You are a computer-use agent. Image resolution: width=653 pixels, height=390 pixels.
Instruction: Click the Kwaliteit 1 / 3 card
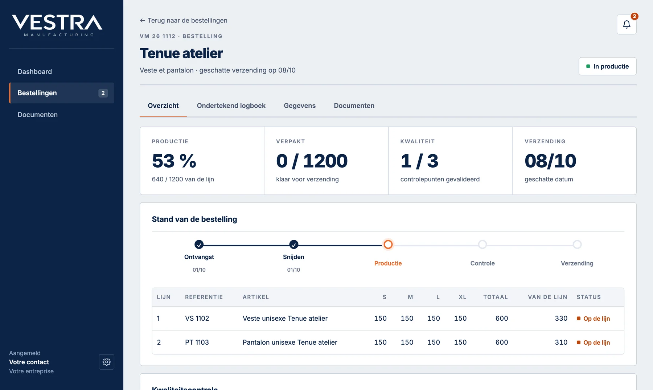450,161
